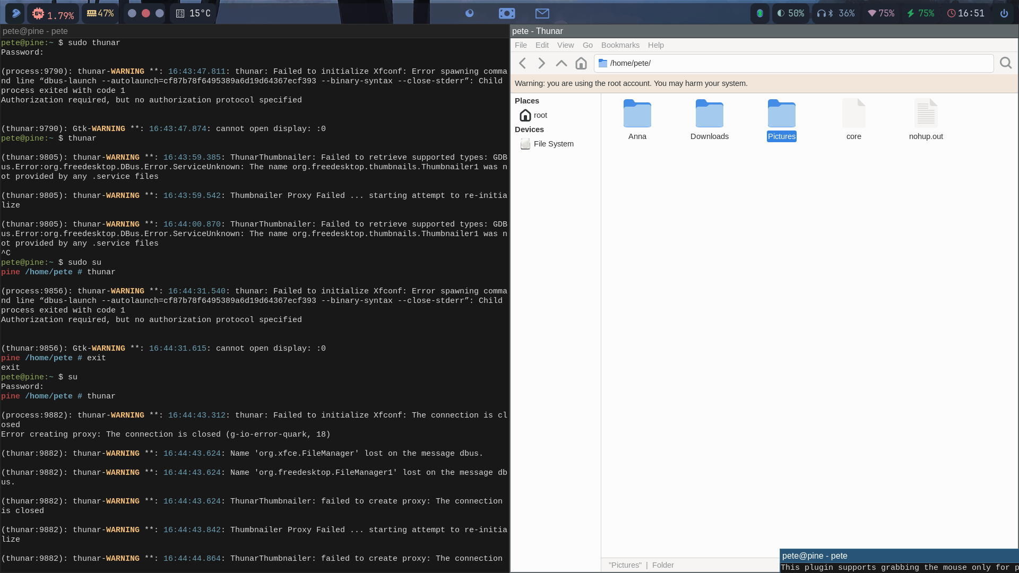
Task: Select File System under Devices
Action: (553, 144)
